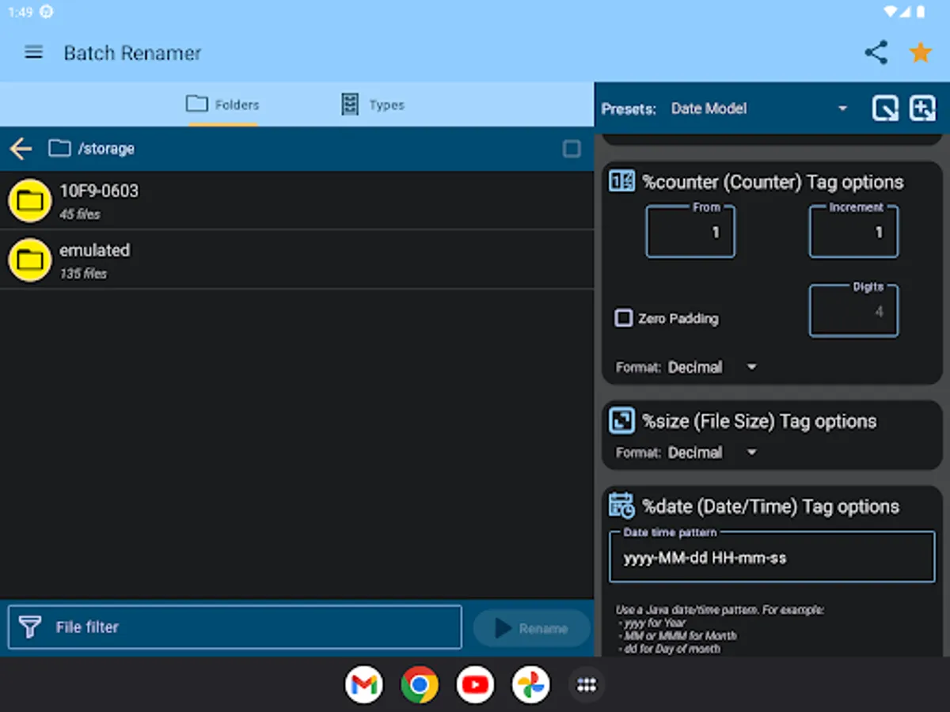Image resolution: width=950 pixels, height=712 pixels.
Task: Click the Date time pattern field
Action: [x=772, y=558]
